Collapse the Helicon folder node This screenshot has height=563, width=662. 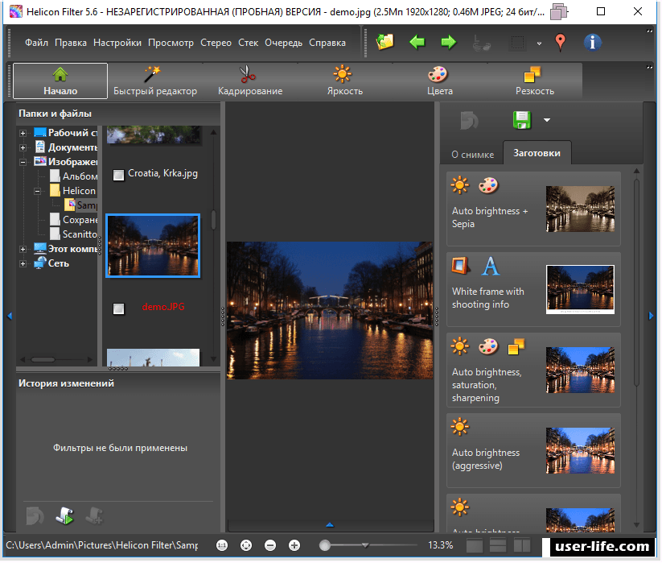tap(38, 191)
